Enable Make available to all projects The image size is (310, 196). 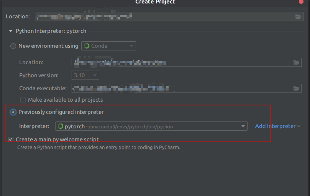pos(23,100)
